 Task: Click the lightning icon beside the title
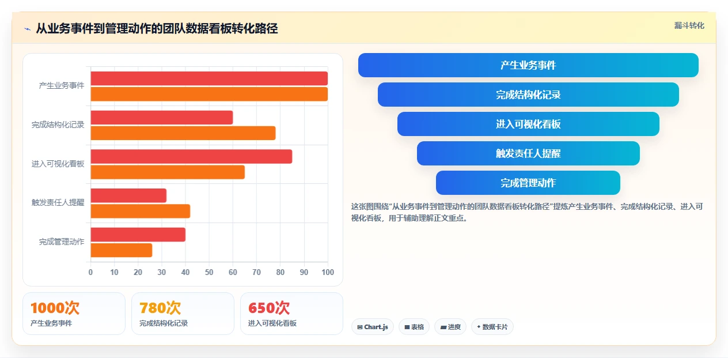coord(28,29)
